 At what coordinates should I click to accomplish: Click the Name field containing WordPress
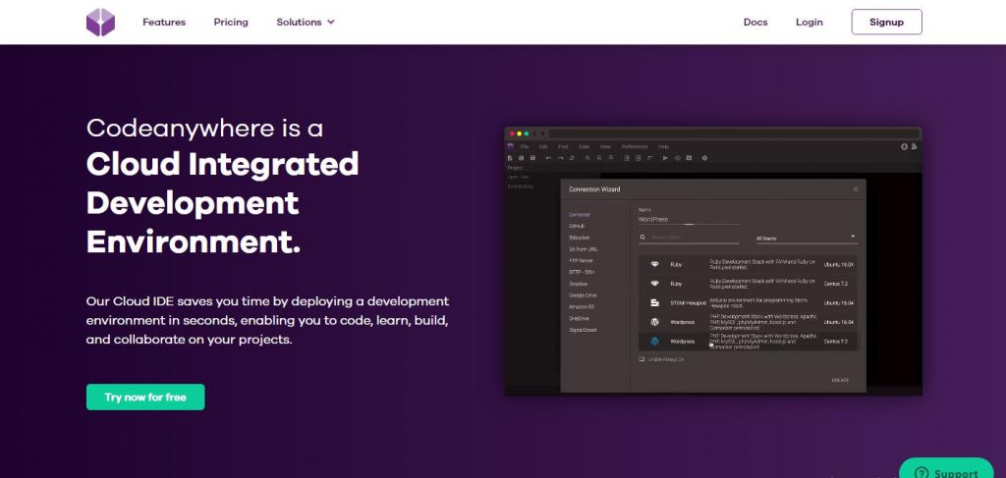689,219
